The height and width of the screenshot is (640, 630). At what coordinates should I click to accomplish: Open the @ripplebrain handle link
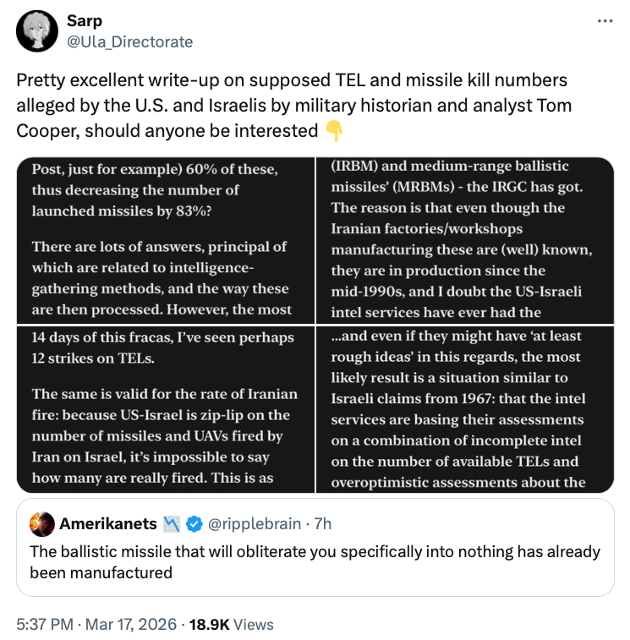click(254, 524)
